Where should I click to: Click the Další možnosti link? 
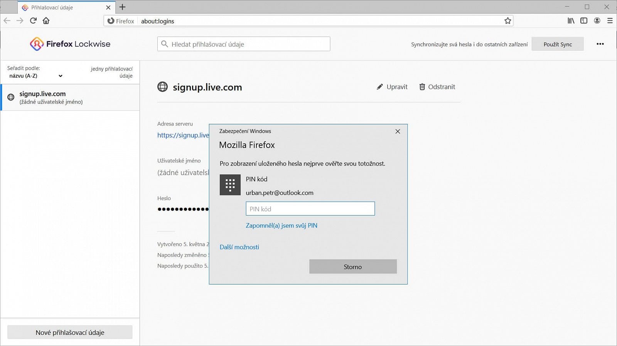[x=239, y=247]
